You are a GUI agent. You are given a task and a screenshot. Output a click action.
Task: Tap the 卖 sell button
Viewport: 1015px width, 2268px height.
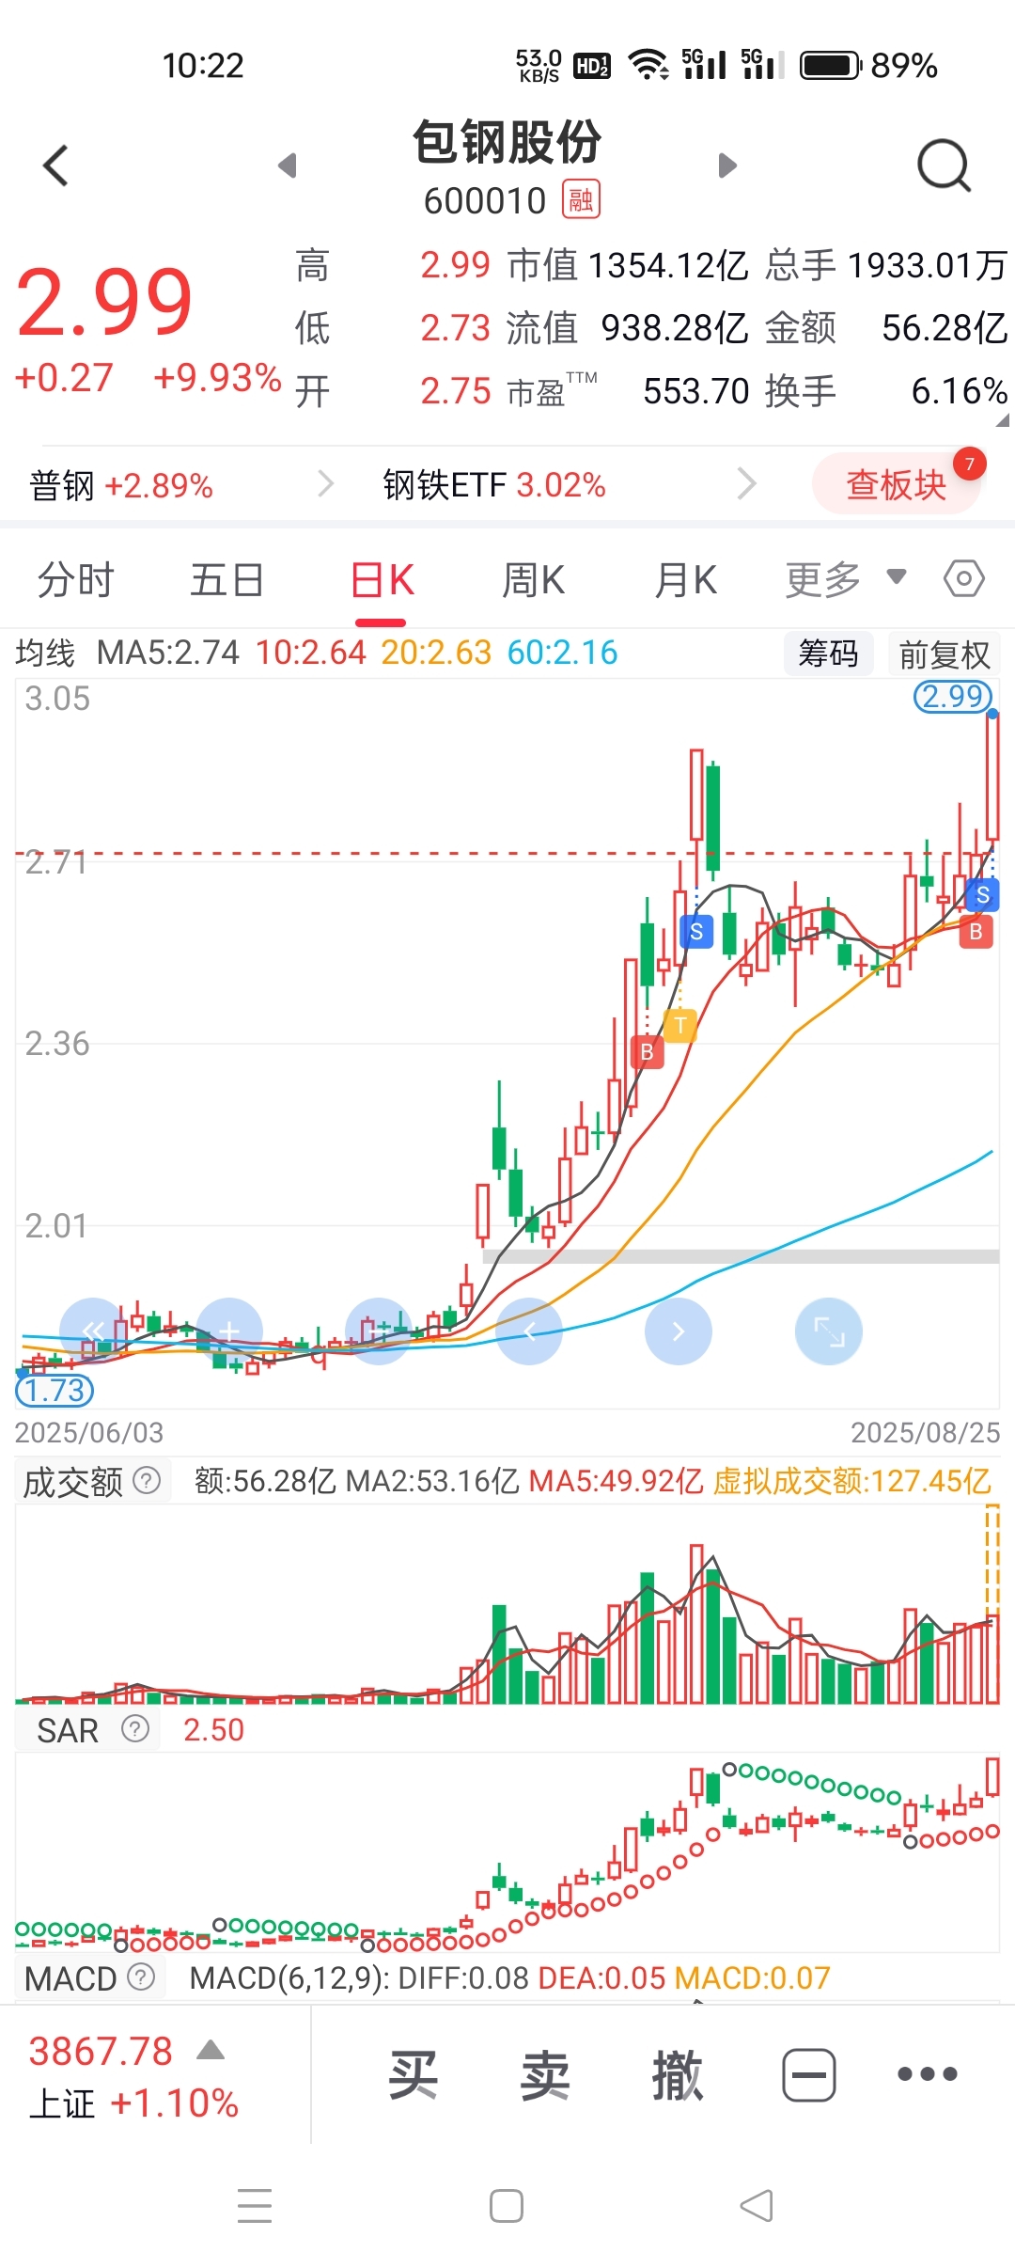click(545, 2075)
